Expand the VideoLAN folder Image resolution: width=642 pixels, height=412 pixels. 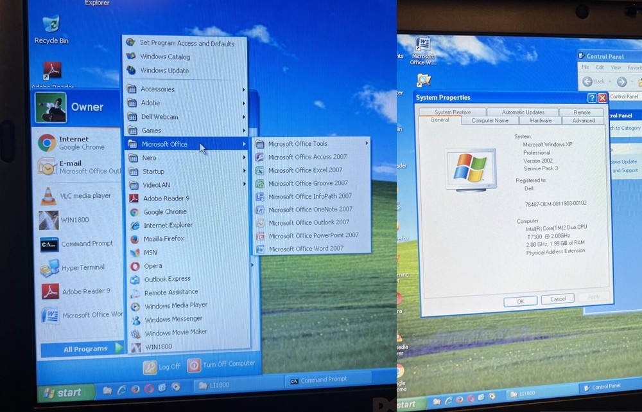[x=186, y=185]
